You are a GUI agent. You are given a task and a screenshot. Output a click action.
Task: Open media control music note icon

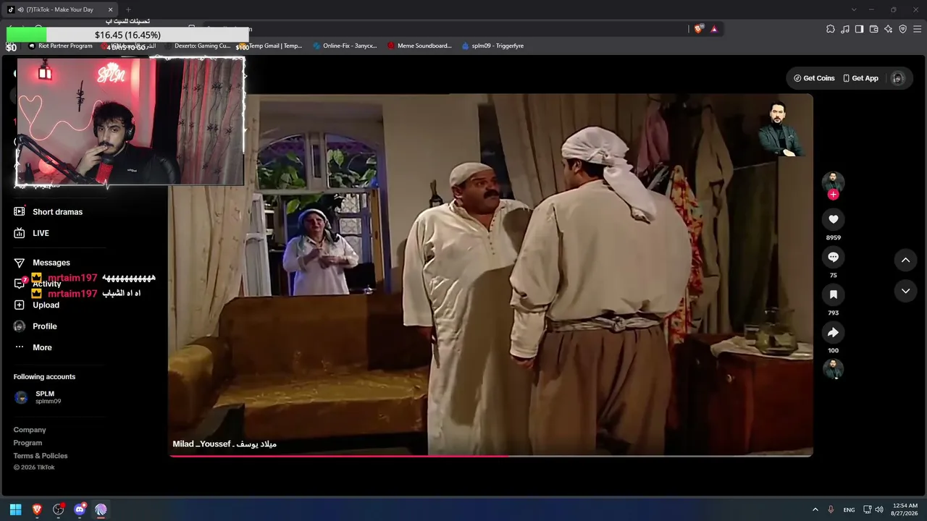click(845, 29)
